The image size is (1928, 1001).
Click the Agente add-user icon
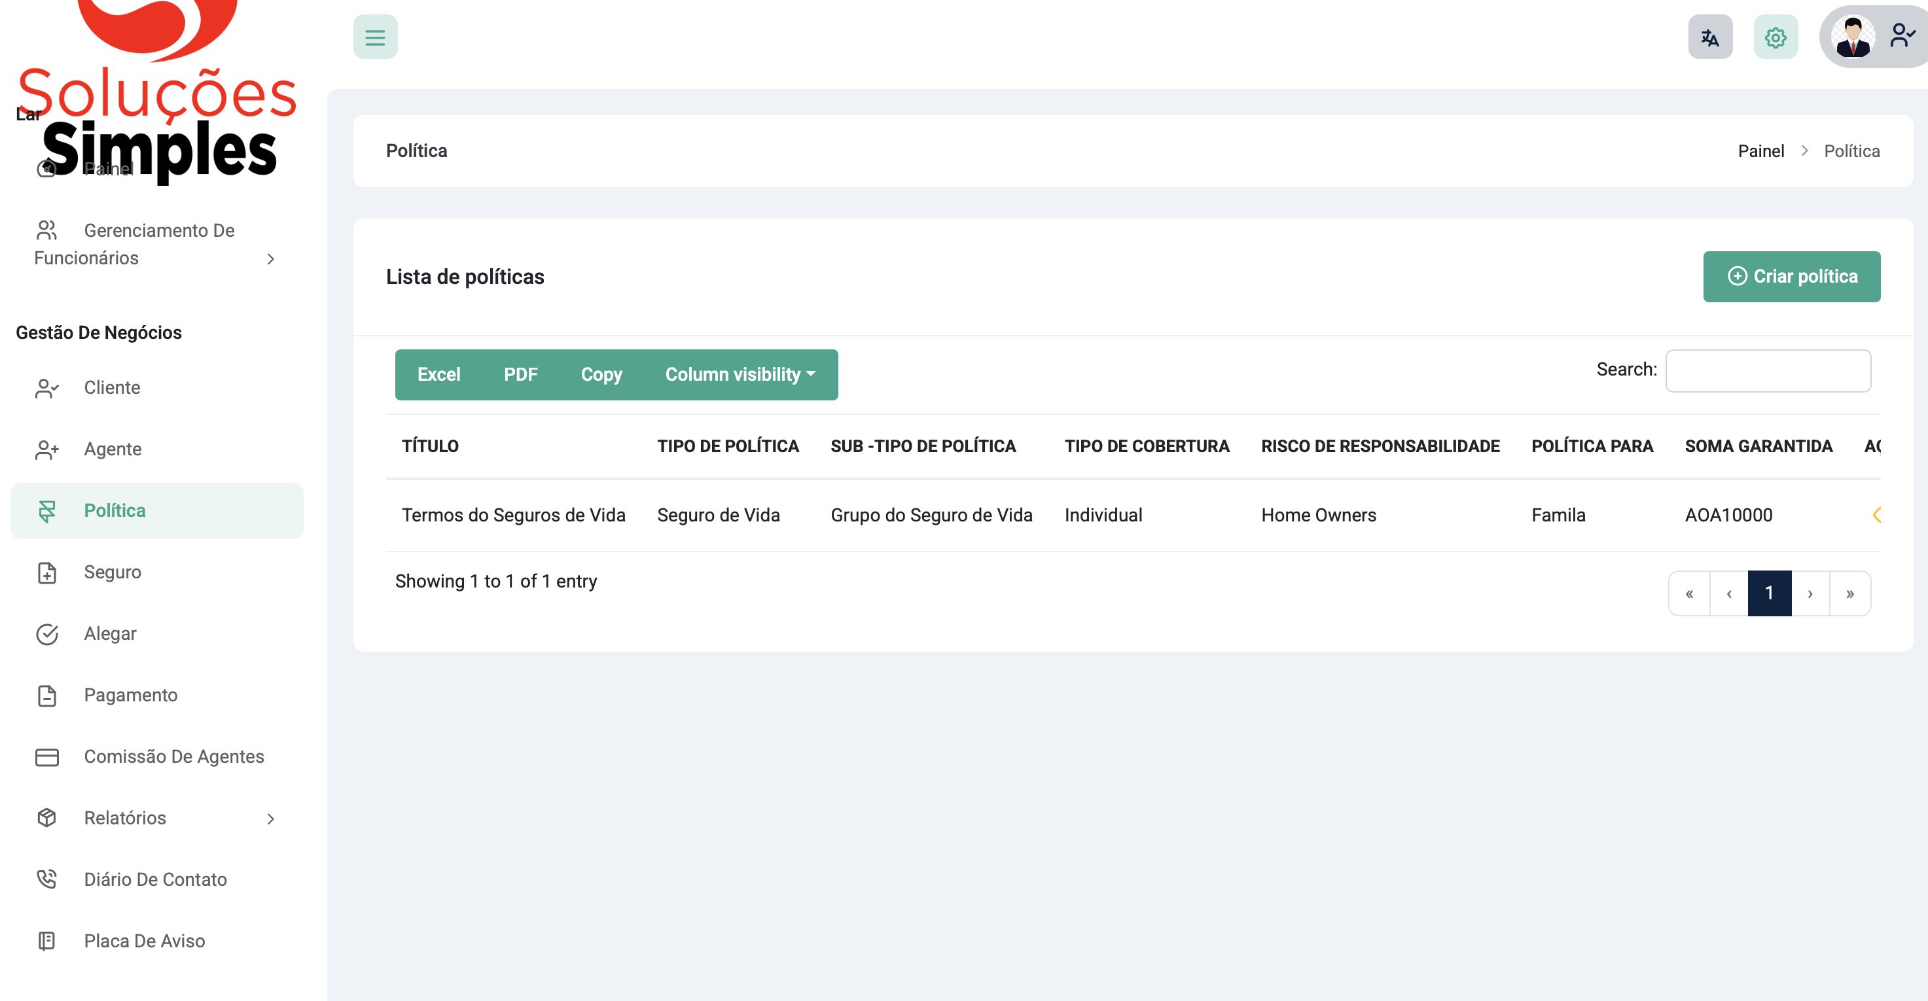tap(46, 449)
